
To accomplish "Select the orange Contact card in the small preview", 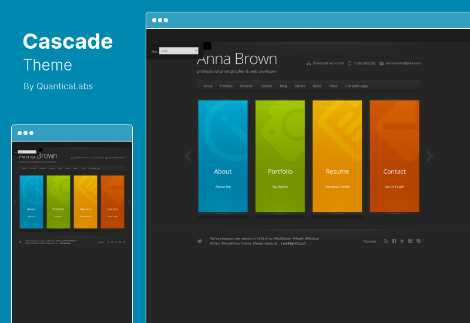I will [112, 202].
